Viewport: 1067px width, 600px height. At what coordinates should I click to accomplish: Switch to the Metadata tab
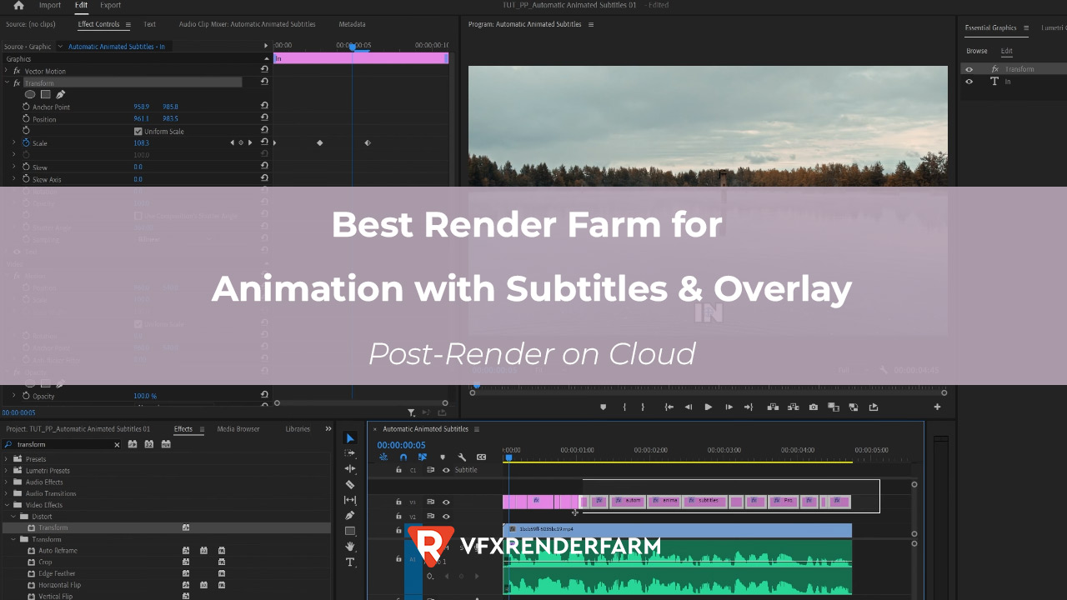(352, 24)
